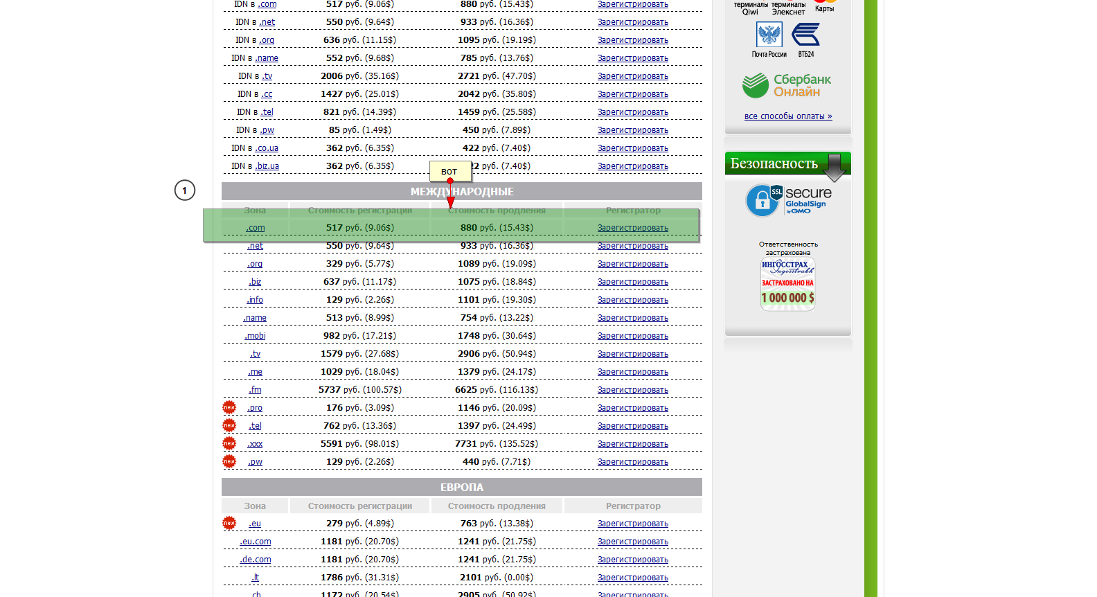This screenshot has height=597, width=1097.
Task: Open the .xxx zone link
Action: pos(256,444)
